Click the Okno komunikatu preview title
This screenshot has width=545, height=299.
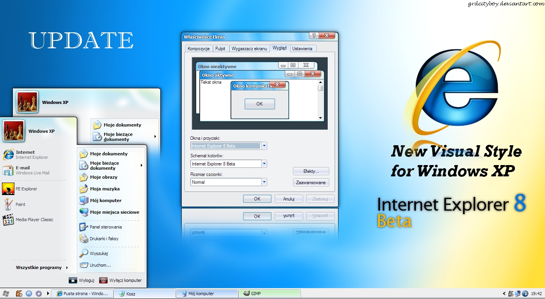click(252, 86)
